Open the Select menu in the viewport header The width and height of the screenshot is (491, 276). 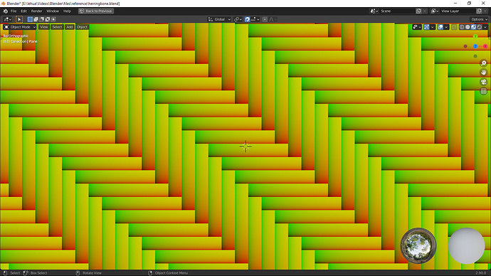pos(57,27)
